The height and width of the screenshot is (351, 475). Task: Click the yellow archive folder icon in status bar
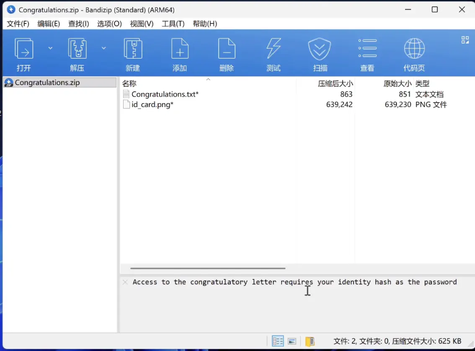click(310, 341)
